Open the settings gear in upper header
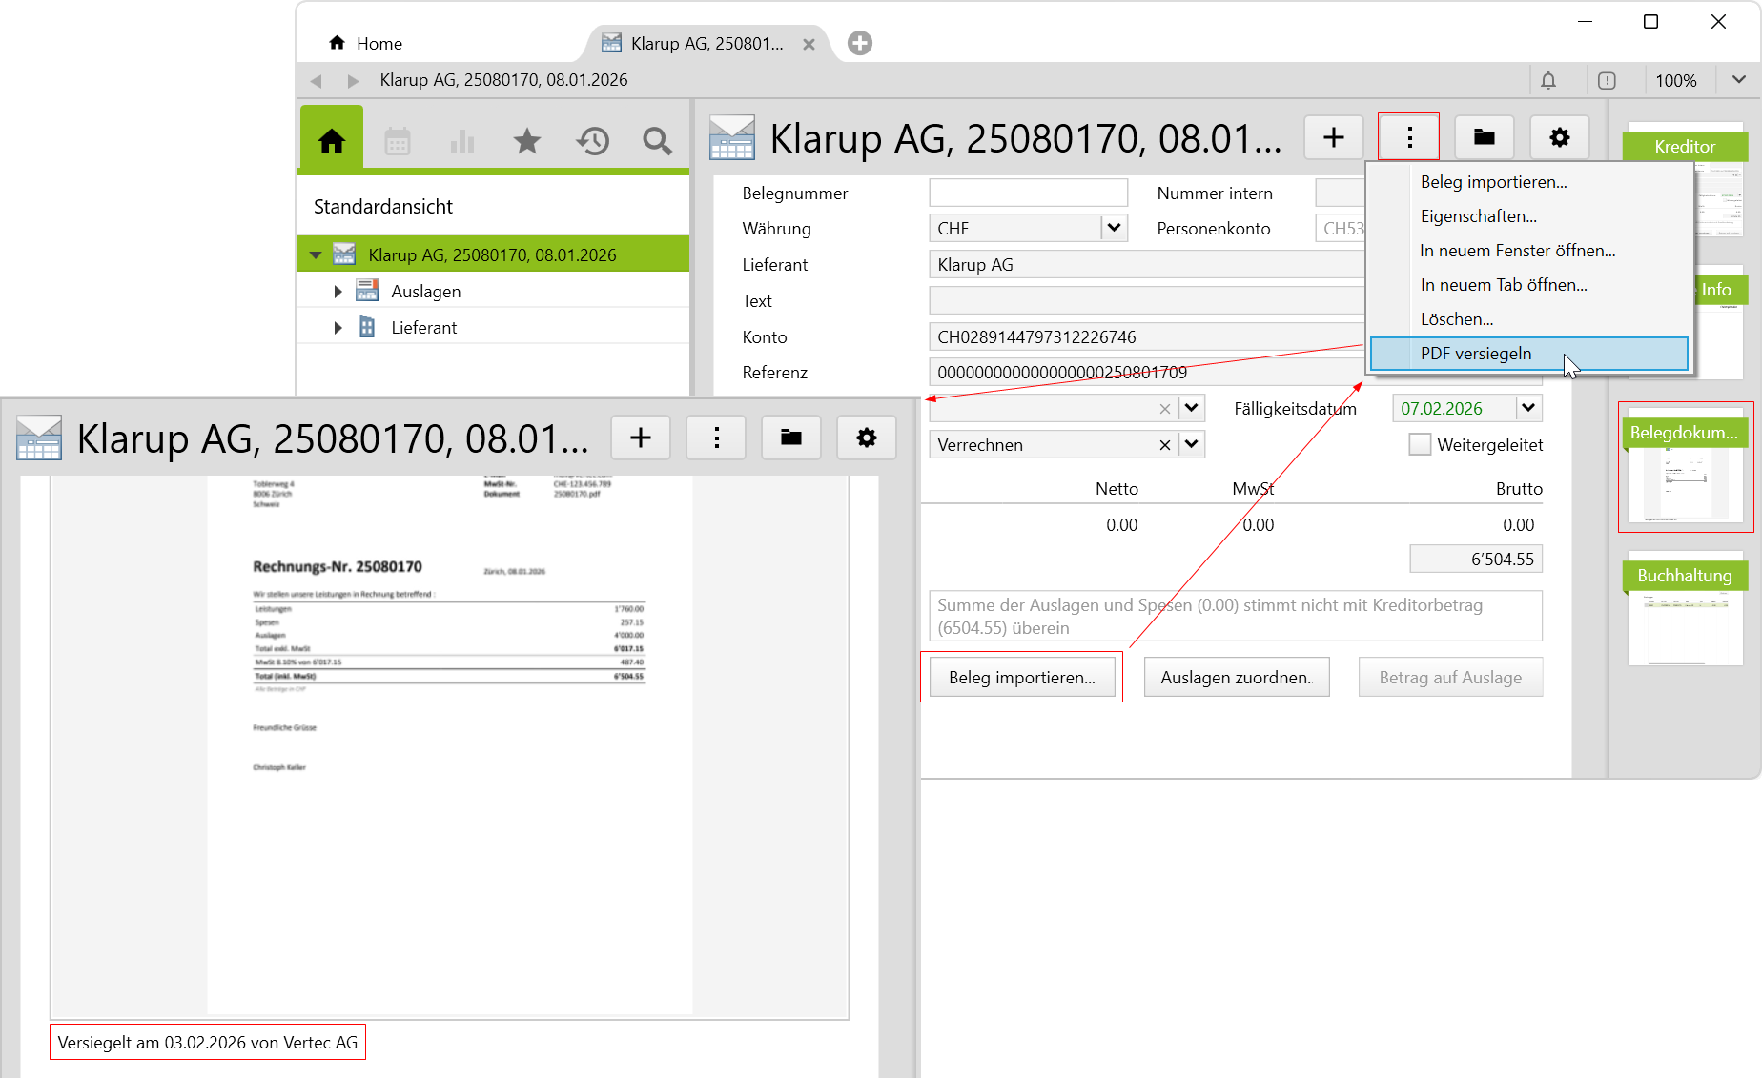 pos(1559,138)
